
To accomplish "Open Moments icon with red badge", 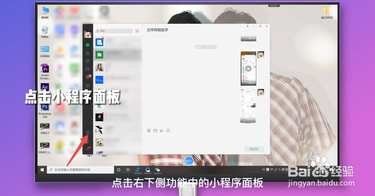I will pyautogui.click(x=88, y=77).
